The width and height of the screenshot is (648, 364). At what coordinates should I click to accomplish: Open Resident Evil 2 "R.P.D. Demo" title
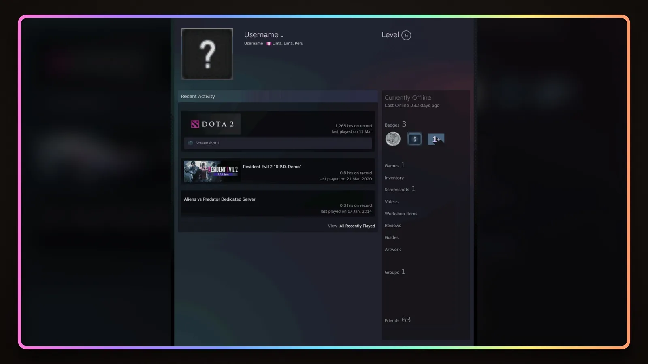click(x=272, y=167)
